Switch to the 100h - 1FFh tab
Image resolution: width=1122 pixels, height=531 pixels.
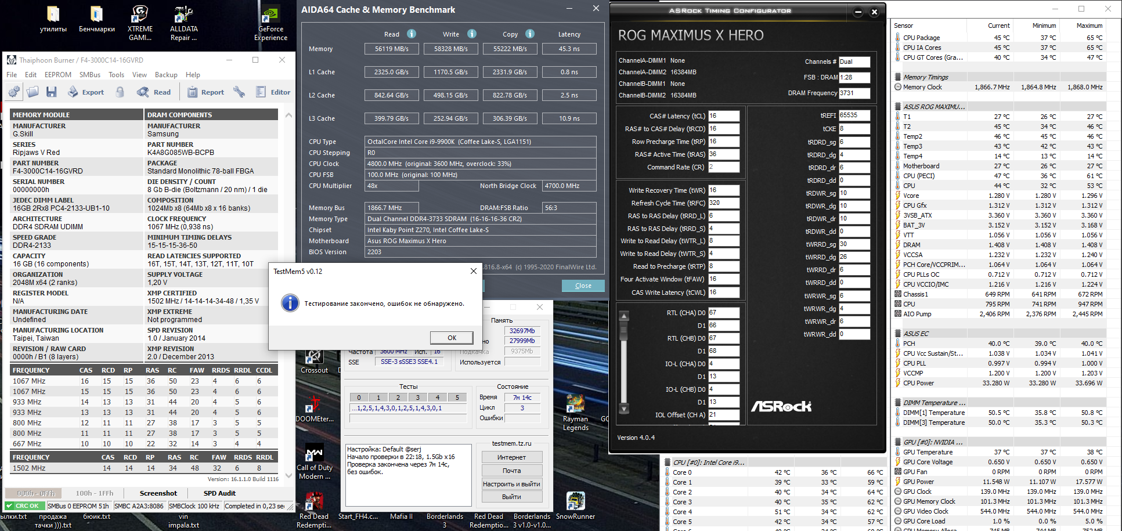[x=95, y=493]
